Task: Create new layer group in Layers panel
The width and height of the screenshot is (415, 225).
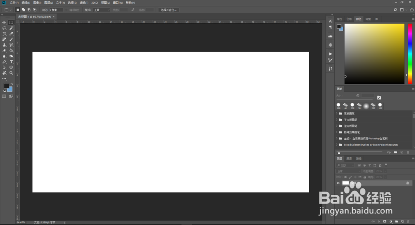Action: pyautogui.click(x=396, y=222)
